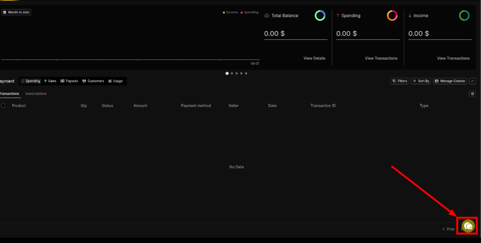Image resolution: width=481 pixels, height=243 pixels.
Task: Toggle the Income legend series in the chart
Action: click(230, 12)
